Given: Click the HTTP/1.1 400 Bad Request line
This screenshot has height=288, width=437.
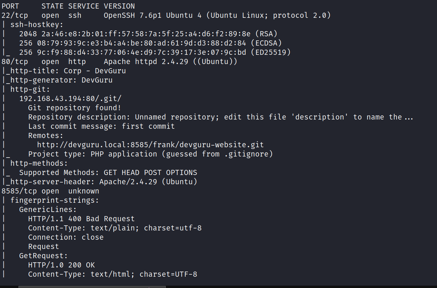Looking at the screenshot, I should click(x=81, y=219).
